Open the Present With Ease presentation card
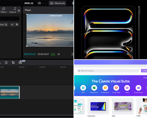 [98, 106]
